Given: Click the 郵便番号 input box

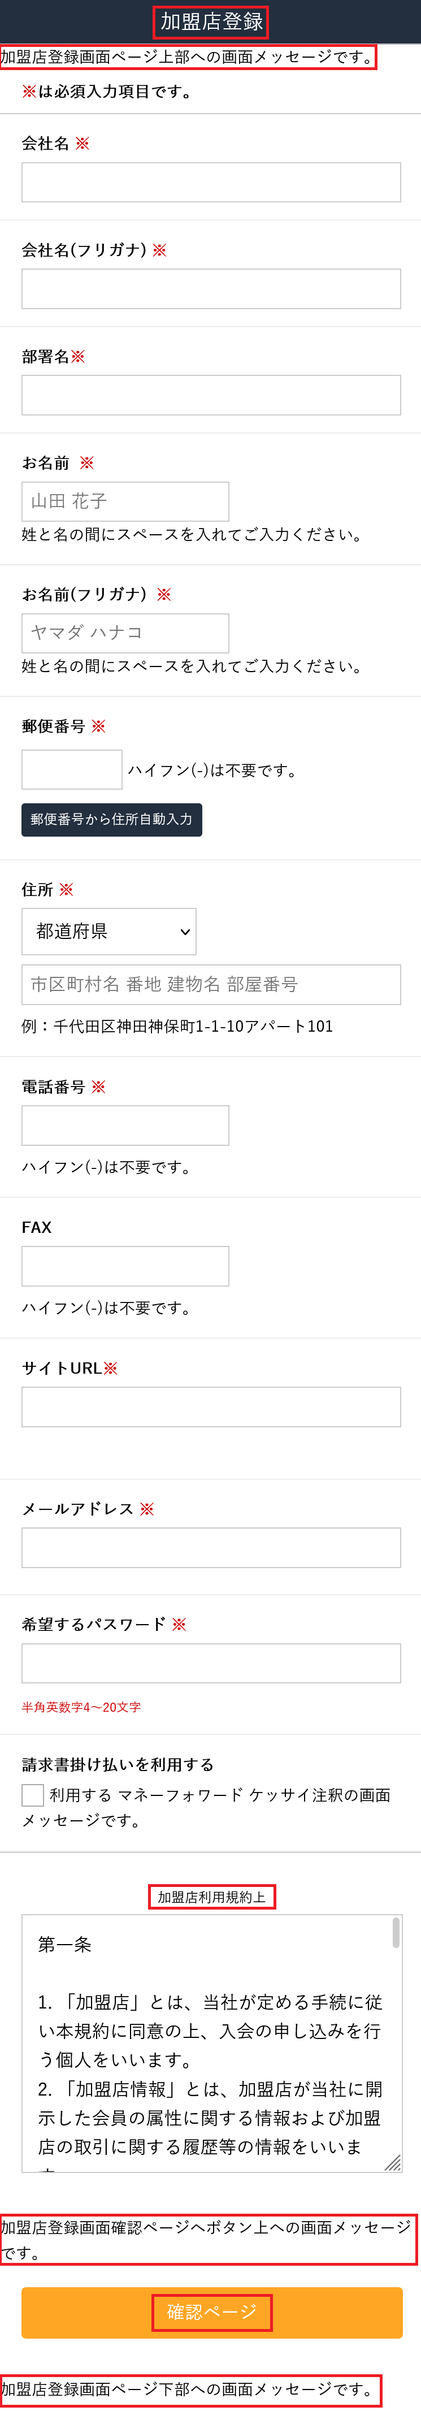Looking at the screenshot, I should pos(71,770).
